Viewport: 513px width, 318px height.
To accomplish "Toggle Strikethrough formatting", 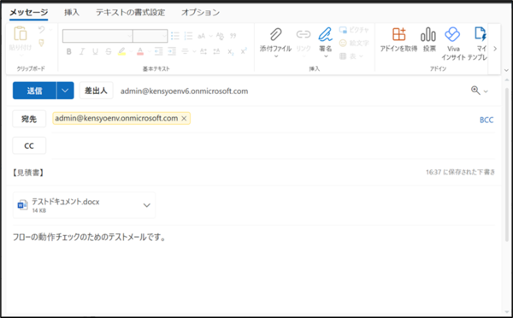I will (x=109, y=51).
